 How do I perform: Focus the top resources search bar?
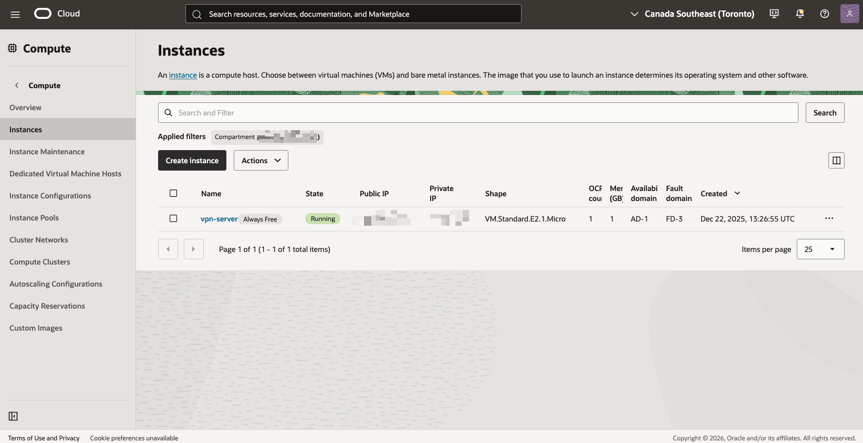(x=353, y=14)
